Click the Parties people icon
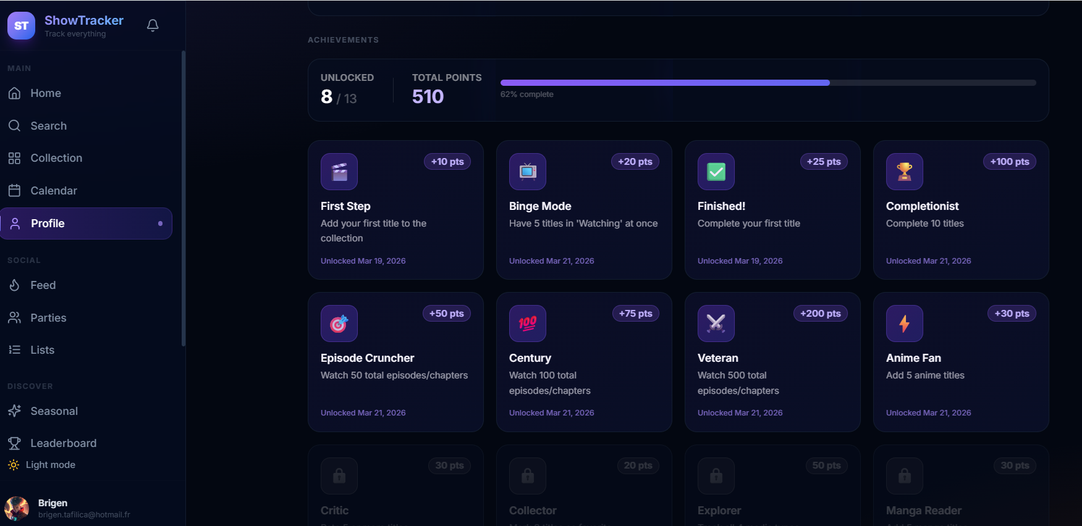Image resolution: width=1082 pixels, height=526 pixels. (x=15, y=318)
